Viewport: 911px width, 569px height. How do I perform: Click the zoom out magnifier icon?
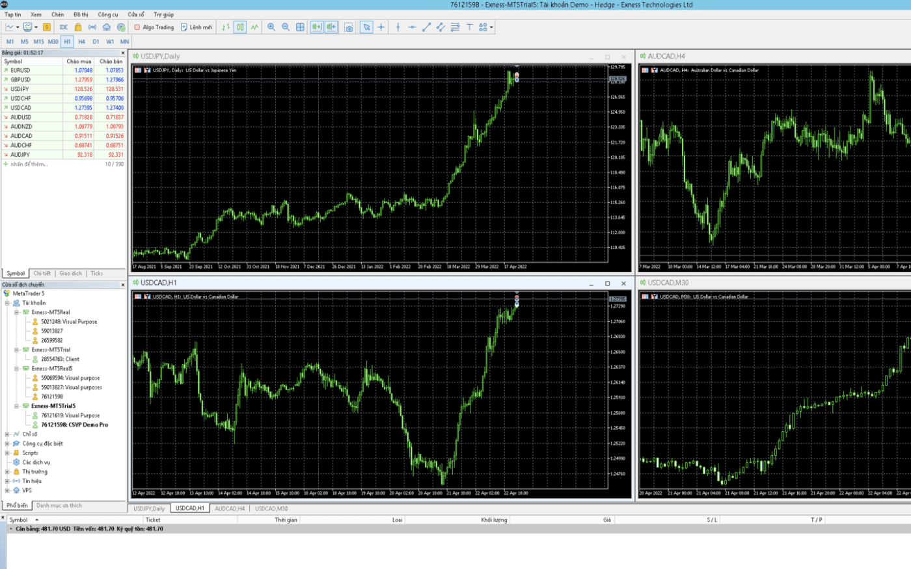[286, 27]
